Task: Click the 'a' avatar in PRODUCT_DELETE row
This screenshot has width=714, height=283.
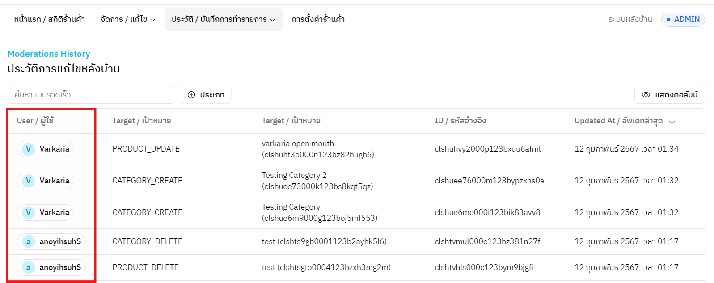Action: pyautogui.click(x=29, y=268)
